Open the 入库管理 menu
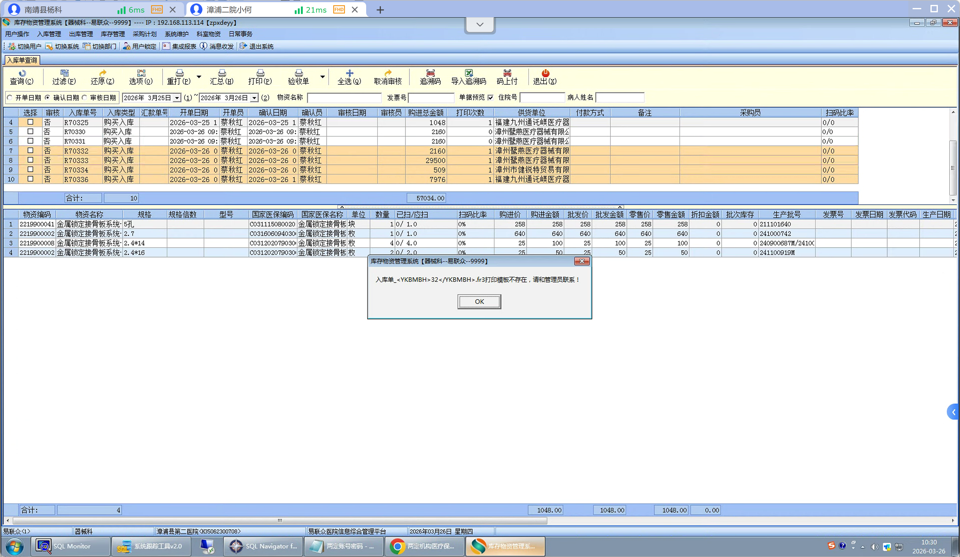The width and height of the screenshot is (960, 557). (x=49, y=34)
